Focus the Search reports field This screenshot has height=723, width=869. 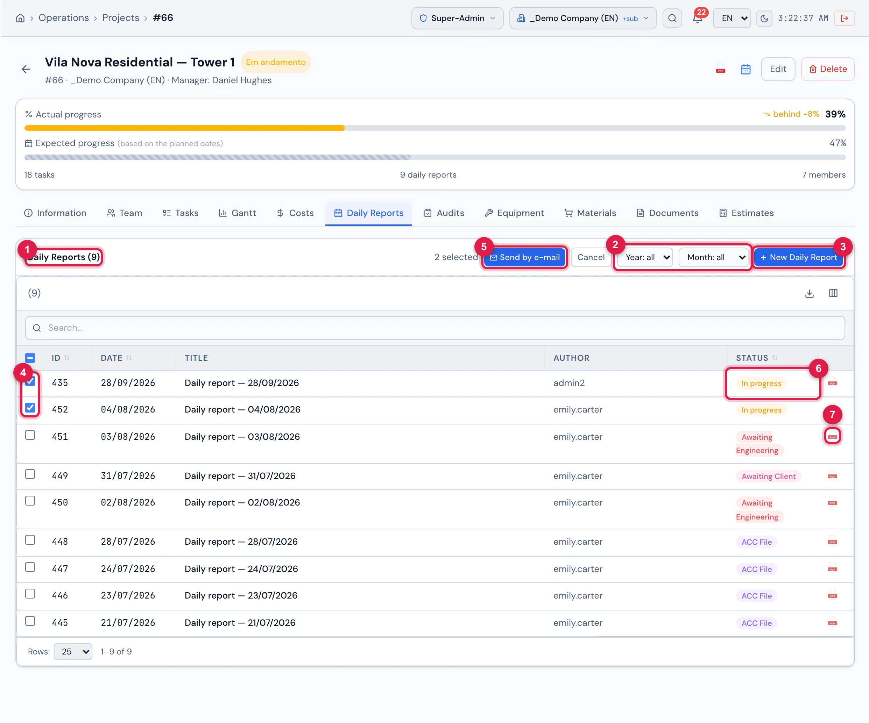click(435, 328)
